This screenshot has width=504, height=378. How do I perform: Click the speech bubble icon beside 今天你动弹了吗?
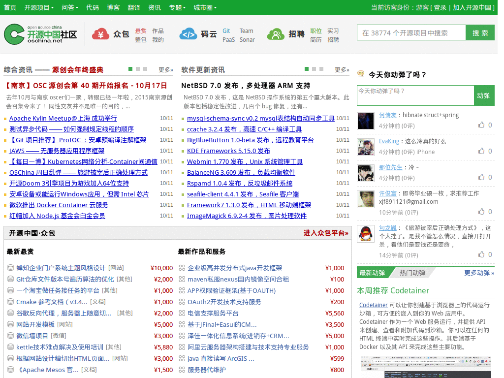coord(361,74)
